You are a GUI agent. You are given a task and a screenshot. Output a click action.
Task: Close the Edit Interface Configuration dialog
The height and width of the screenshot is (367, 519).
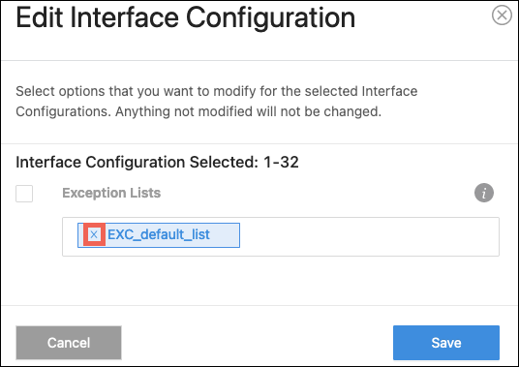[502, 15]
